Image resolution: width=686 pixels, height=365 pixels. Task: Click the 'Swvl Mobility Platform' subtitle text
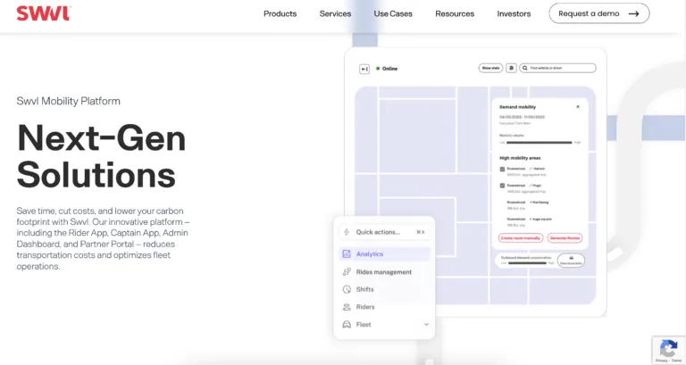pos(68,101)
